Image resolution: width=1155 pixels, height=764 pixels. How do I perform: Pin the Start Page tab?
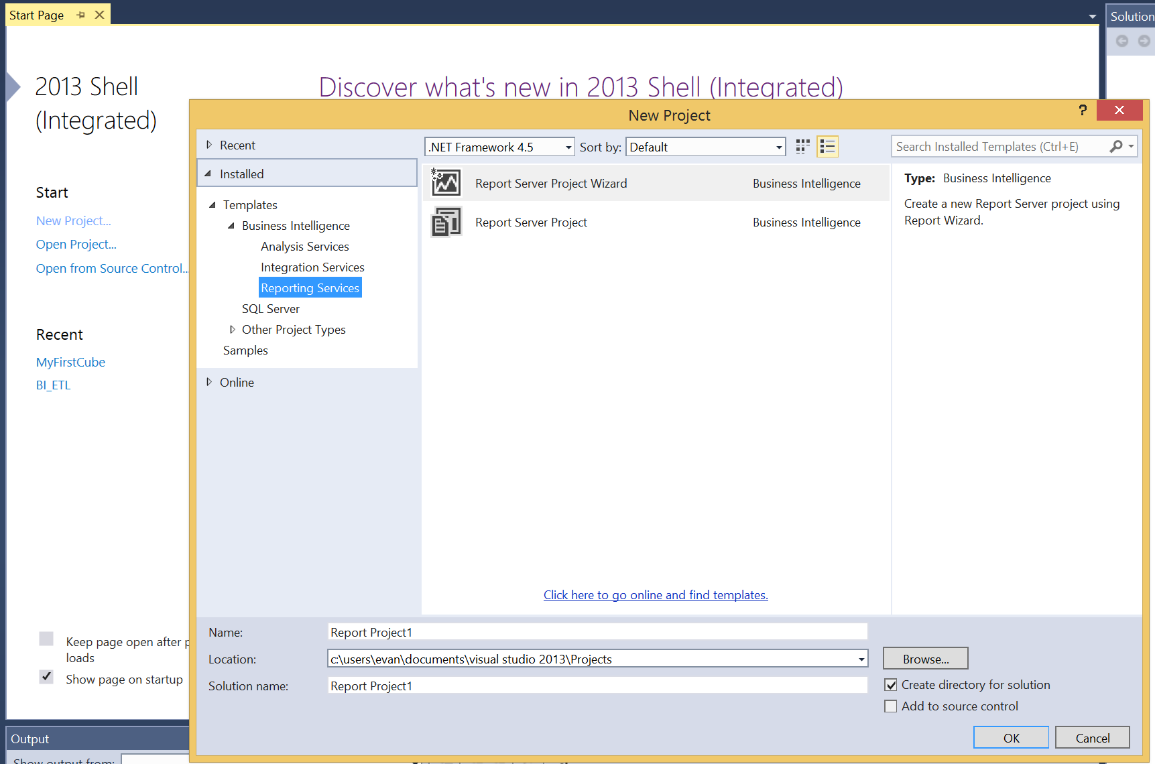[81, 15]
